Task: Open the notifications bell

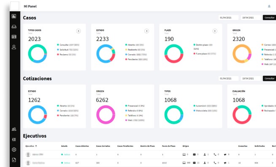Action: [x=269, y=6]
